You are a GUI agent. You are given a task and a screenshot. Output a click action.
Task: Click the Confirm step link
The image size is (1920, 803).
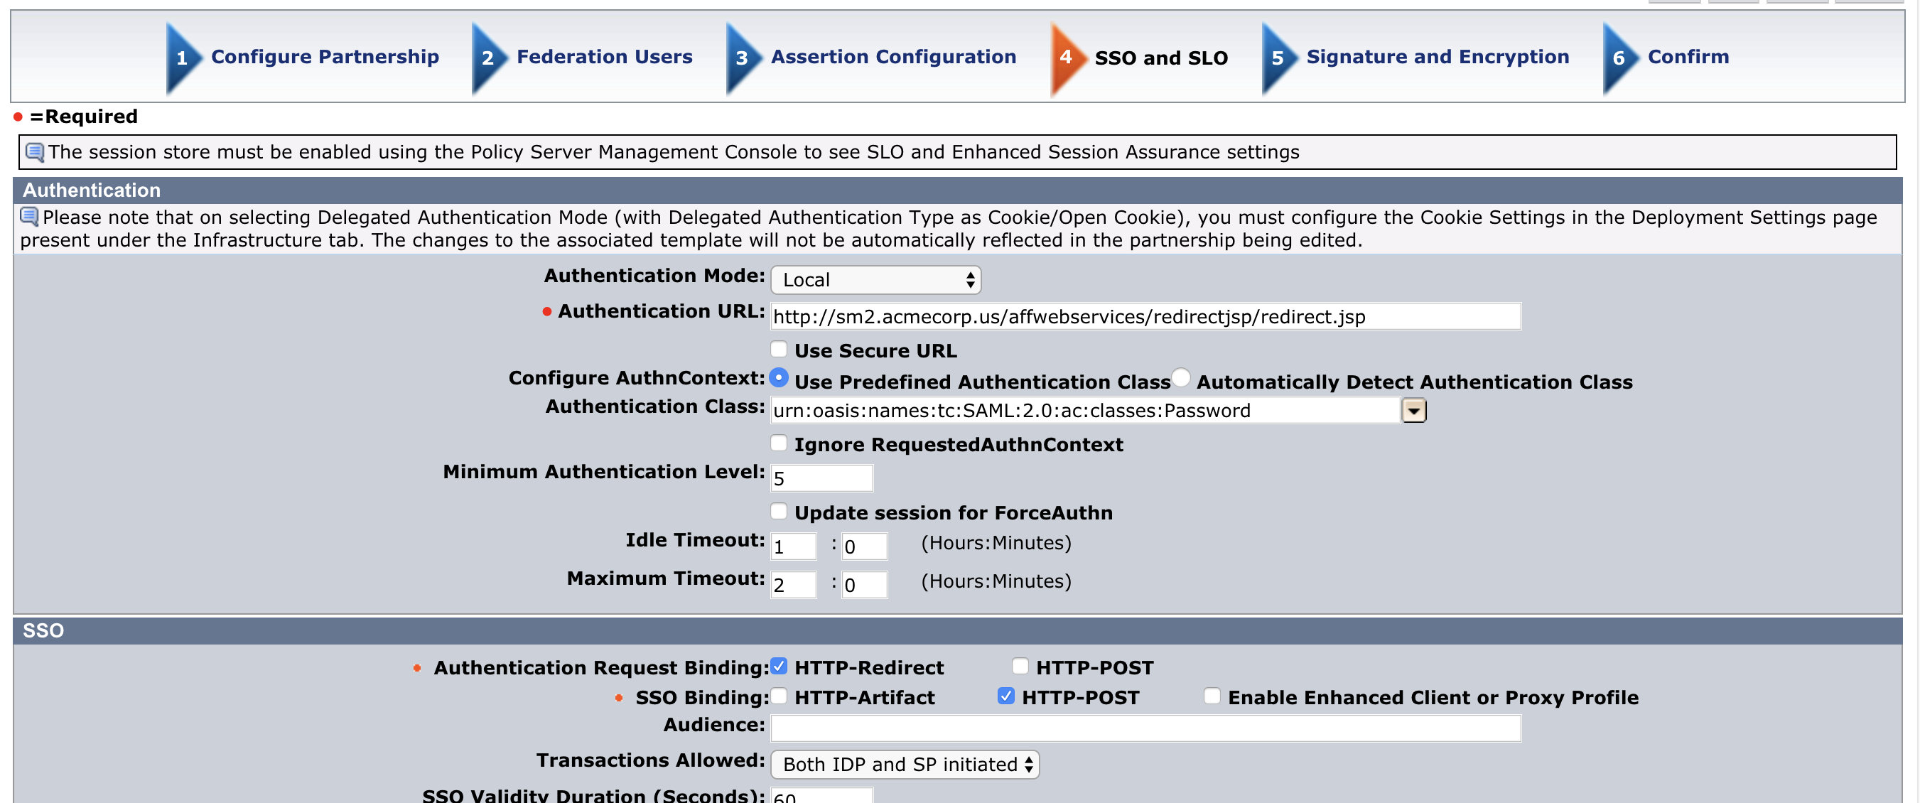1688,57
